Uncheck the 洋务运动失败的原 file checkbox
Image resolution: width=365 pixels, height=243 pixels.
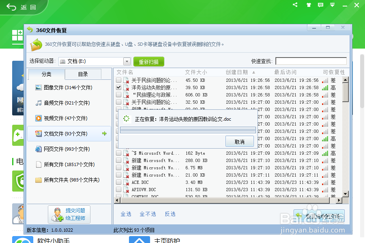[x=118, y=87]
